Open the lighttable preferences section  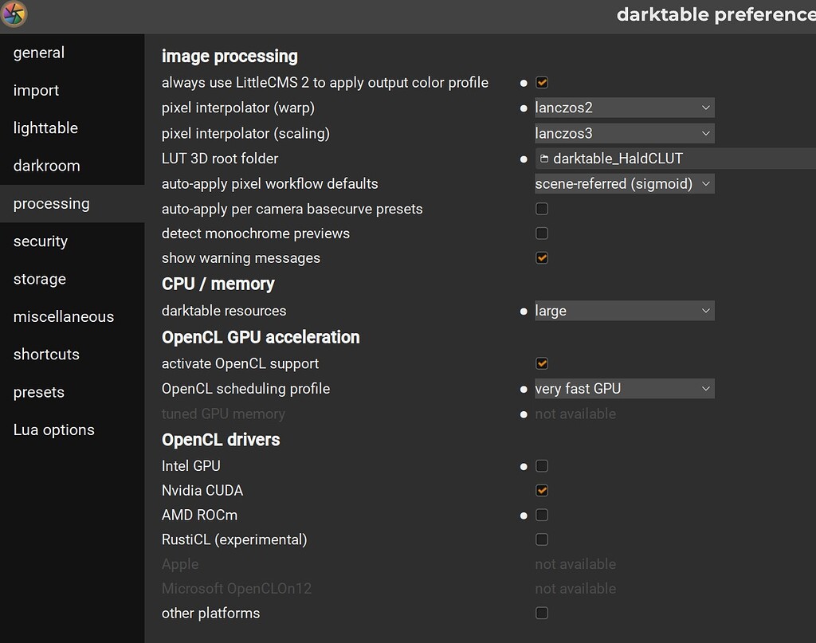[x=45, y=127]
